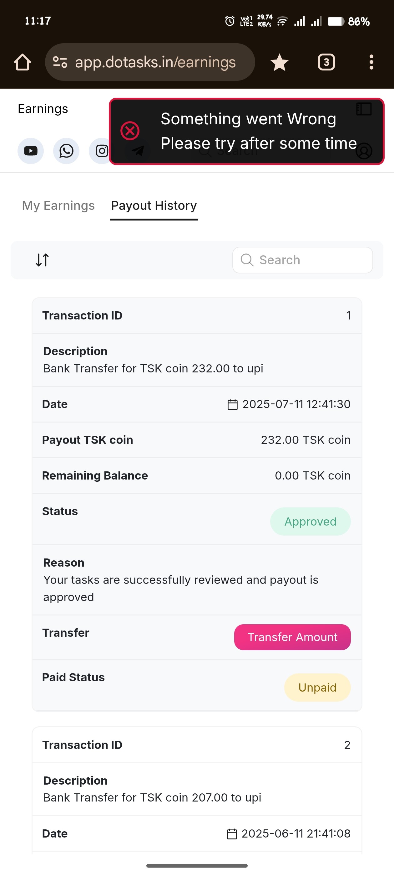This screenshot has width=394, height=877.
Task: Open the YouTube social icon
Action: (x=31, y=151)
